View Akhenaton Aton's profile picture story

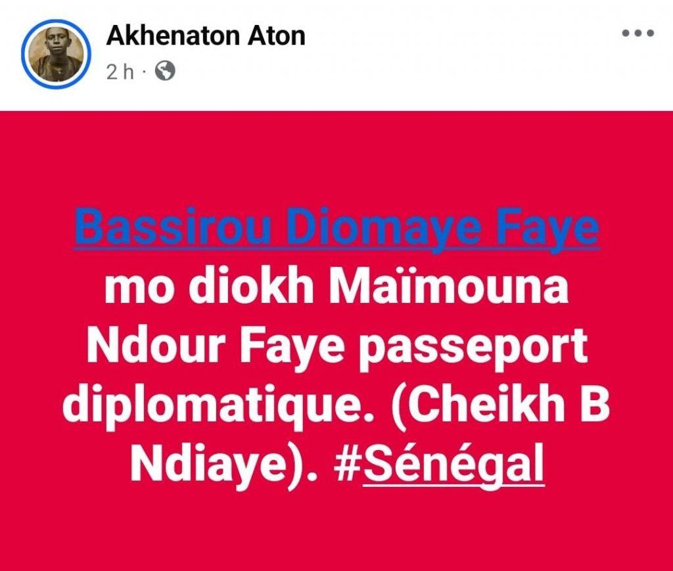57,55
